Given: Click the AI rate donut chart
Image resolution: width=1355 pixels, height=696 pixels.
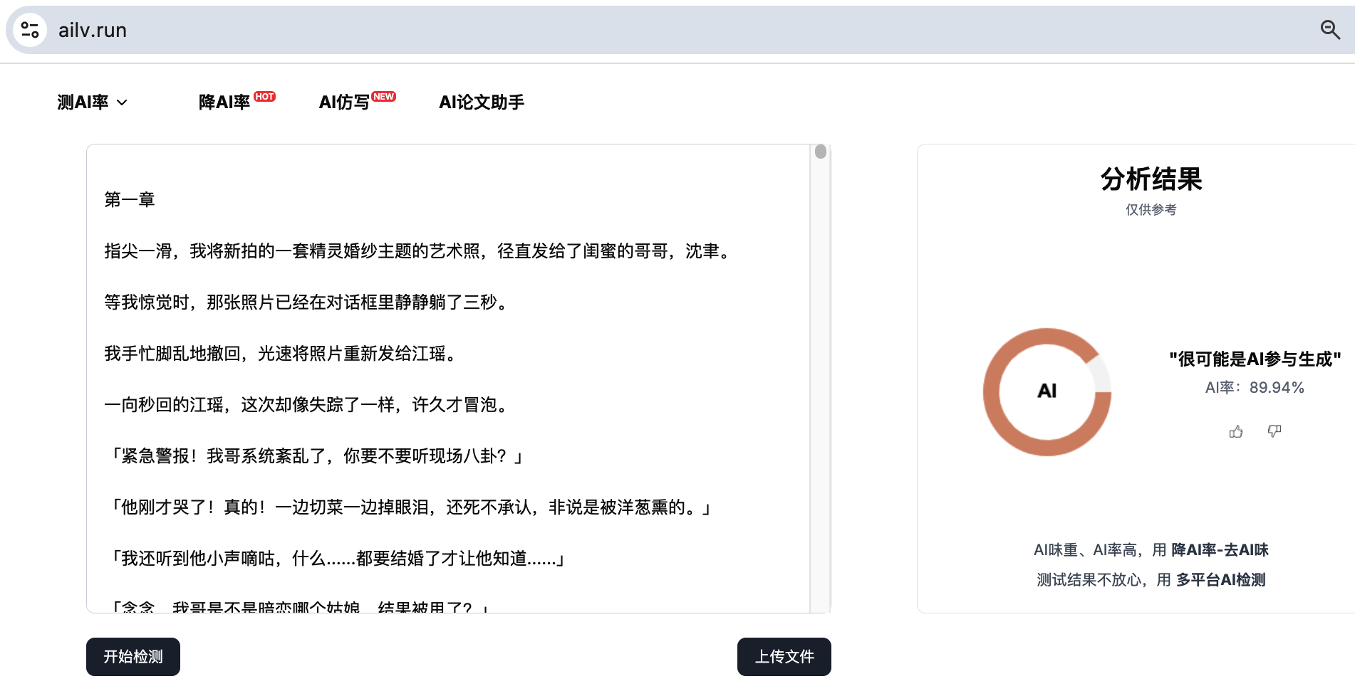Looking at the screenshot, I should tap(1047, 391).
